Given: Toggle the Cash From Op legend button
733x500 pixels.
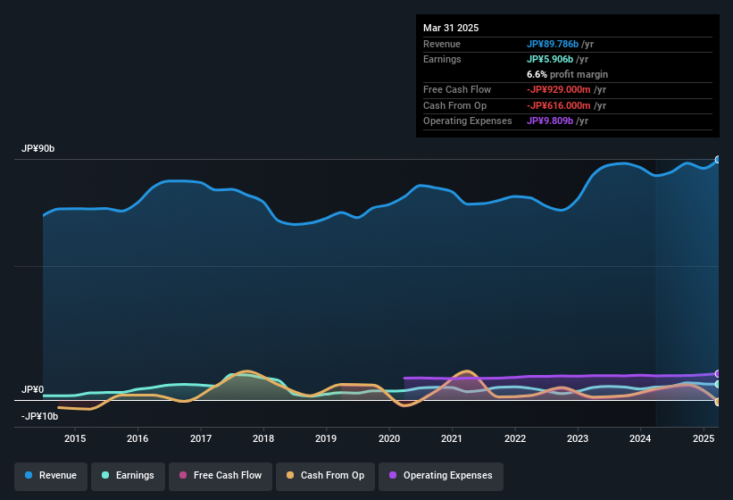Looking at the screenshot, I should click(325, 476).
